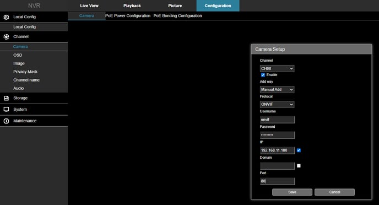Switch to the Live View tab
Image resolution: width=379 pixels, height=205 pixels.
[x=89, y=6]
